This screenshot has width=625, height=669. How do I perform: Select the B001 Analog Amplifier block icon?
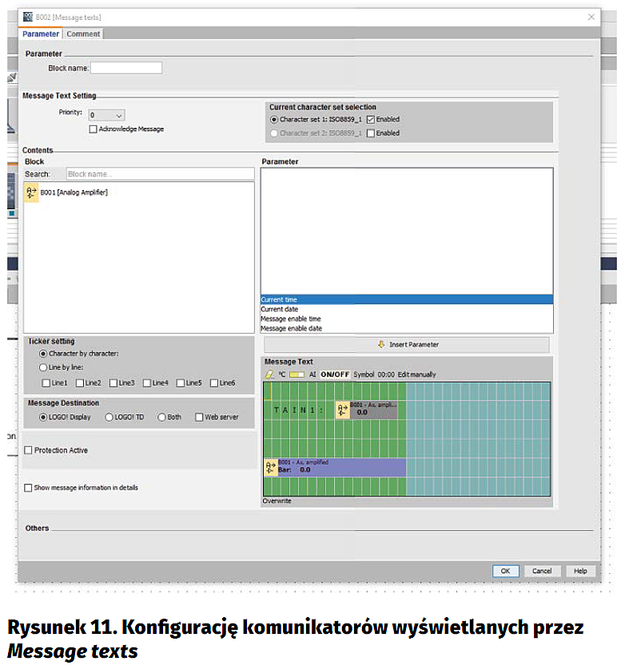(32, 192)
